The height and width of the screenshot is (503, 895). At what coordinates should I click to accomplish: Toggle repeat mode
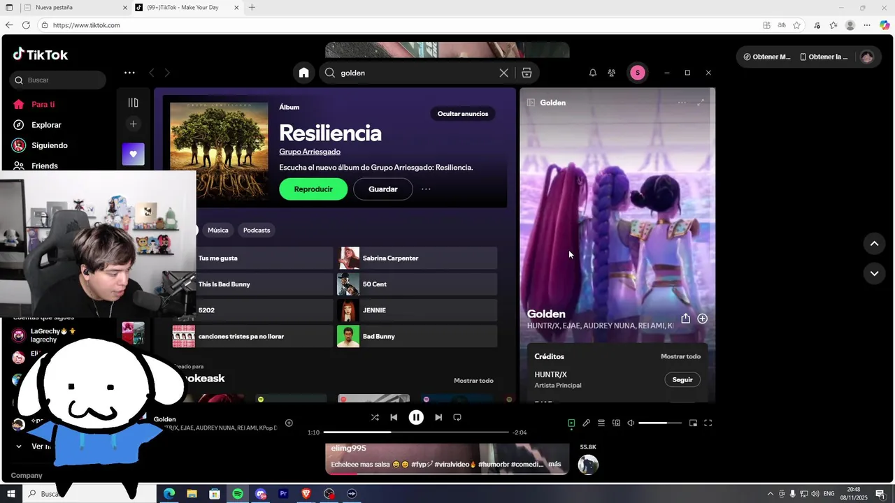click(457, 417)
